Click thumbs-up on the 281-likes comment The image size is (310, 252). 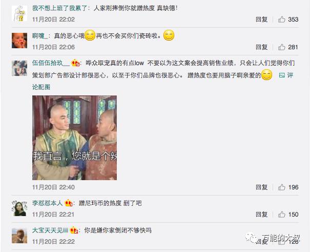[281, 47]
